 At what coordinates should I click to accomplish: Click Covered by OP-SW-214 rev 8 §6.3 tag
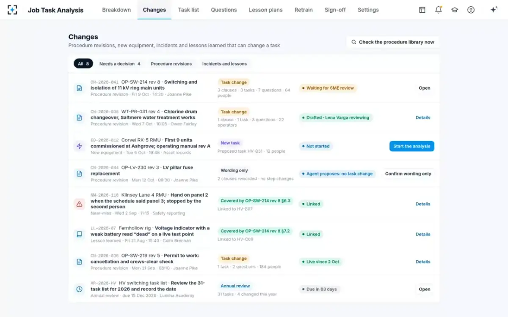click(255, 201)
